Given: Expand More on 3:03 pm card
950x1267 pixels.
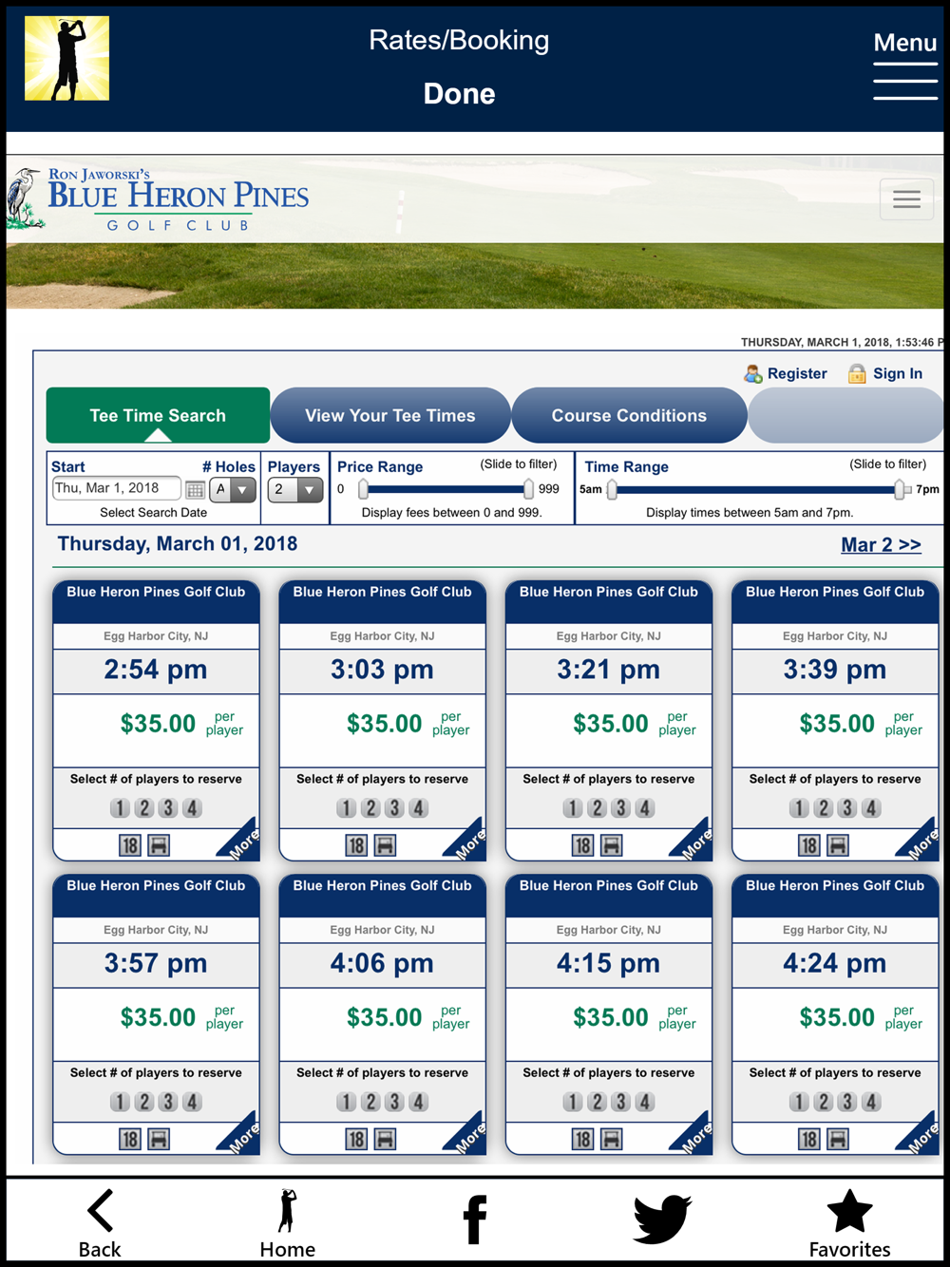Looking at the screenshot, I should [x=467, y=842].
